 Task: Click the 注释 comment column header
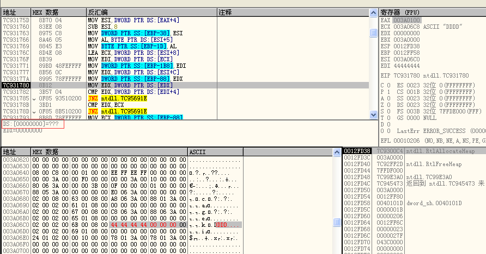[226, 12]
